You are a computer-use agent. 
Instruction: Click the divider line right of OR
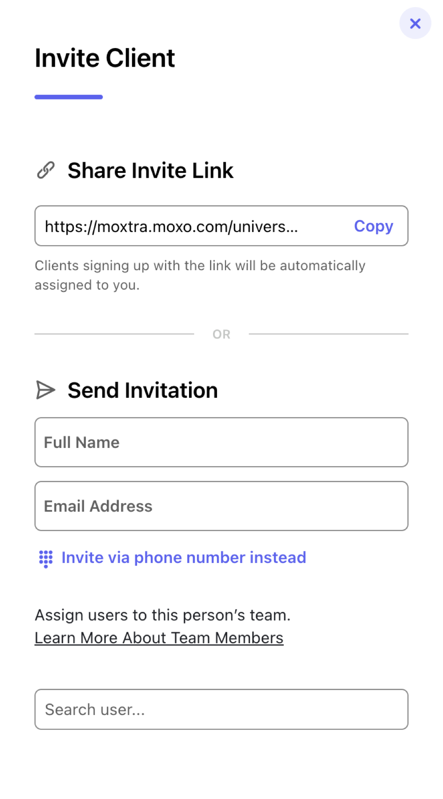coord(329,334)
